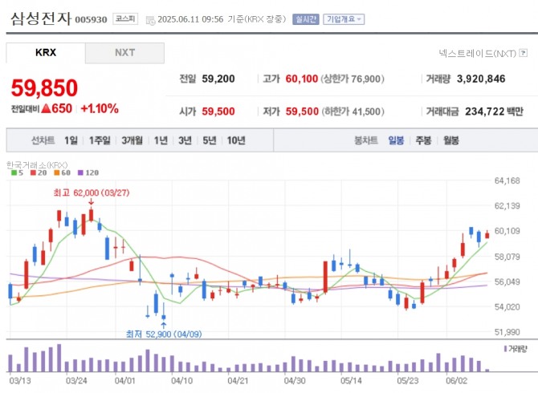
Task: Select the 1일 line chart period
Action: point(71,140)
